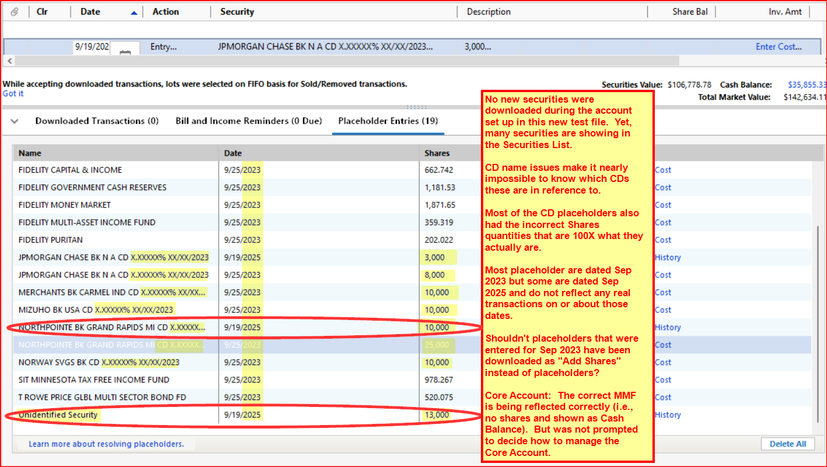Image resolution: width=827 pixels, height=467 pixels.
Task: Click the 1,181.53 shares value
Action: point(440,188)
